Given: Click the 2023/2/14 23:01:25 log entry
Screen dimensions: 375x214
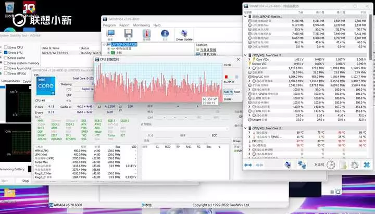Looking at the screenshot, I should 55,53.
